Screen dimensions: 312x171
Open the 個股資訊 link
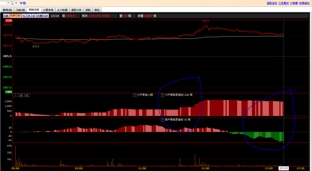tap(272, 3)
